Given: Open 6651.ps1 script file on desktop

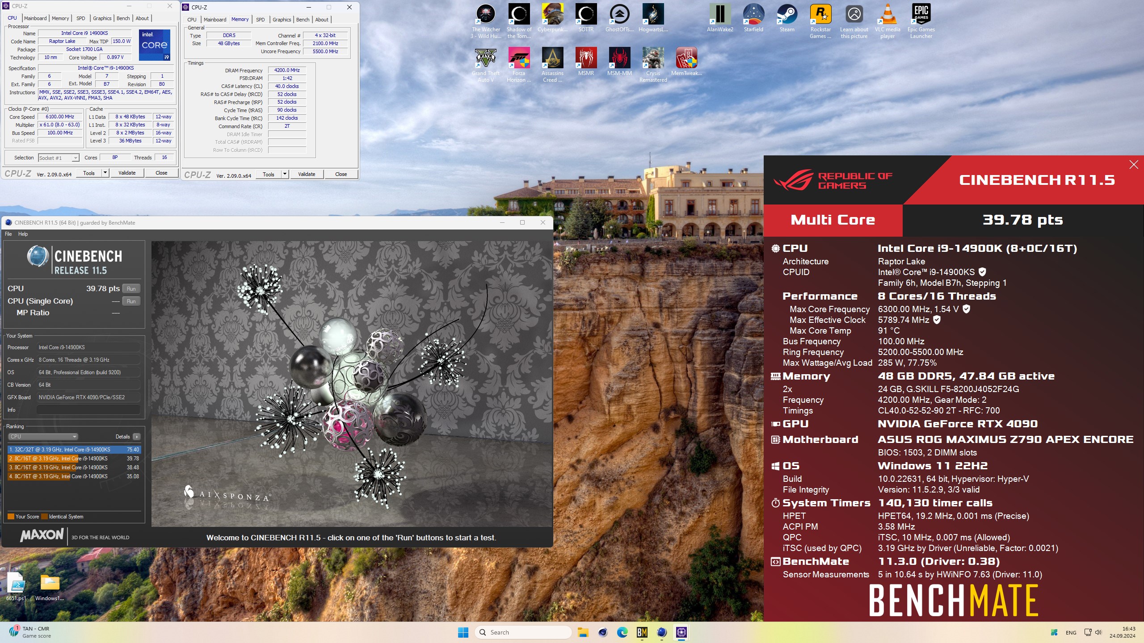Looking at the screenshot, I should [16, 586].
